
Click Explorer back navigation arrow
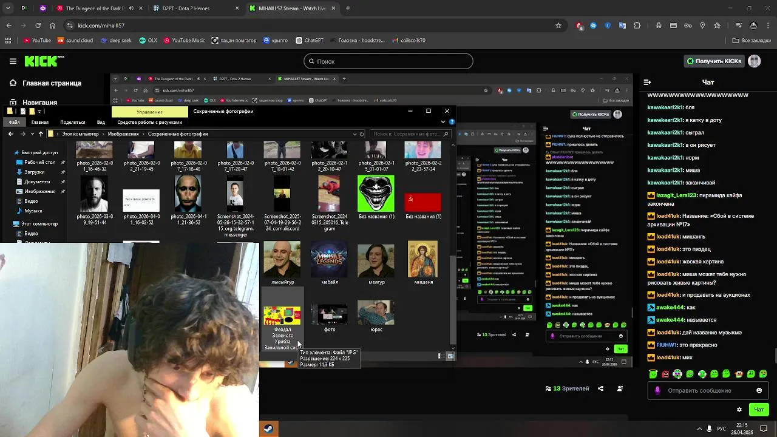(x=10, y=134)
